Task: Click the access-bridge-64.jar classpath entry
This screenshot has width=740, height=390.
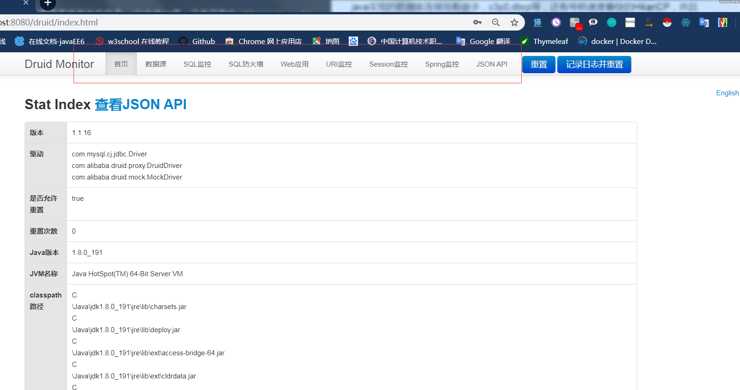Action: (x=148, y=353)
